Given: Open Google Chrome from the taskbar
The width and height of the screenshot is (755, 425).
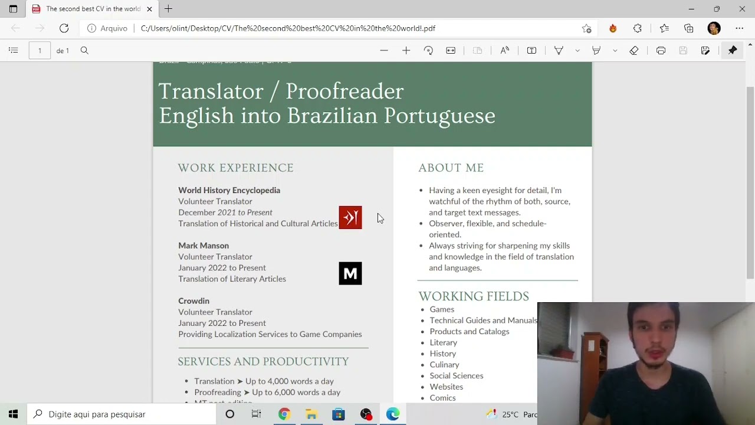Looking at the screenshot, I should pyautogui.click(x=284, y=414).
